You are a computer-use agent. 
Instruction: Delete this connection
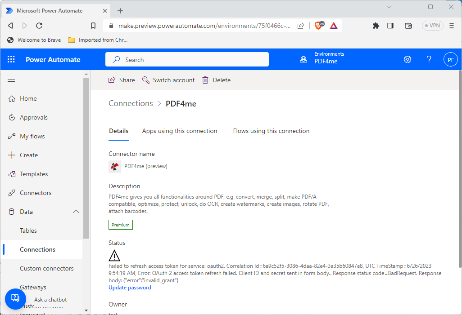pyautogui.click(x=216, y=80)
